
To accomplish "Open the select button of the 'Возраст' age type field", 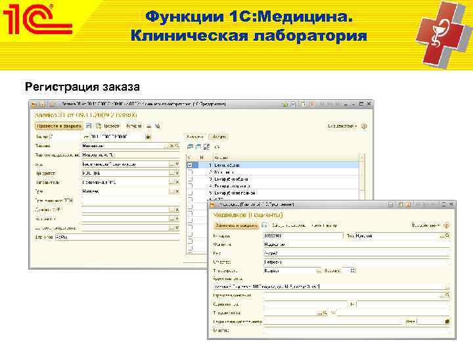I will click(319, 271).
